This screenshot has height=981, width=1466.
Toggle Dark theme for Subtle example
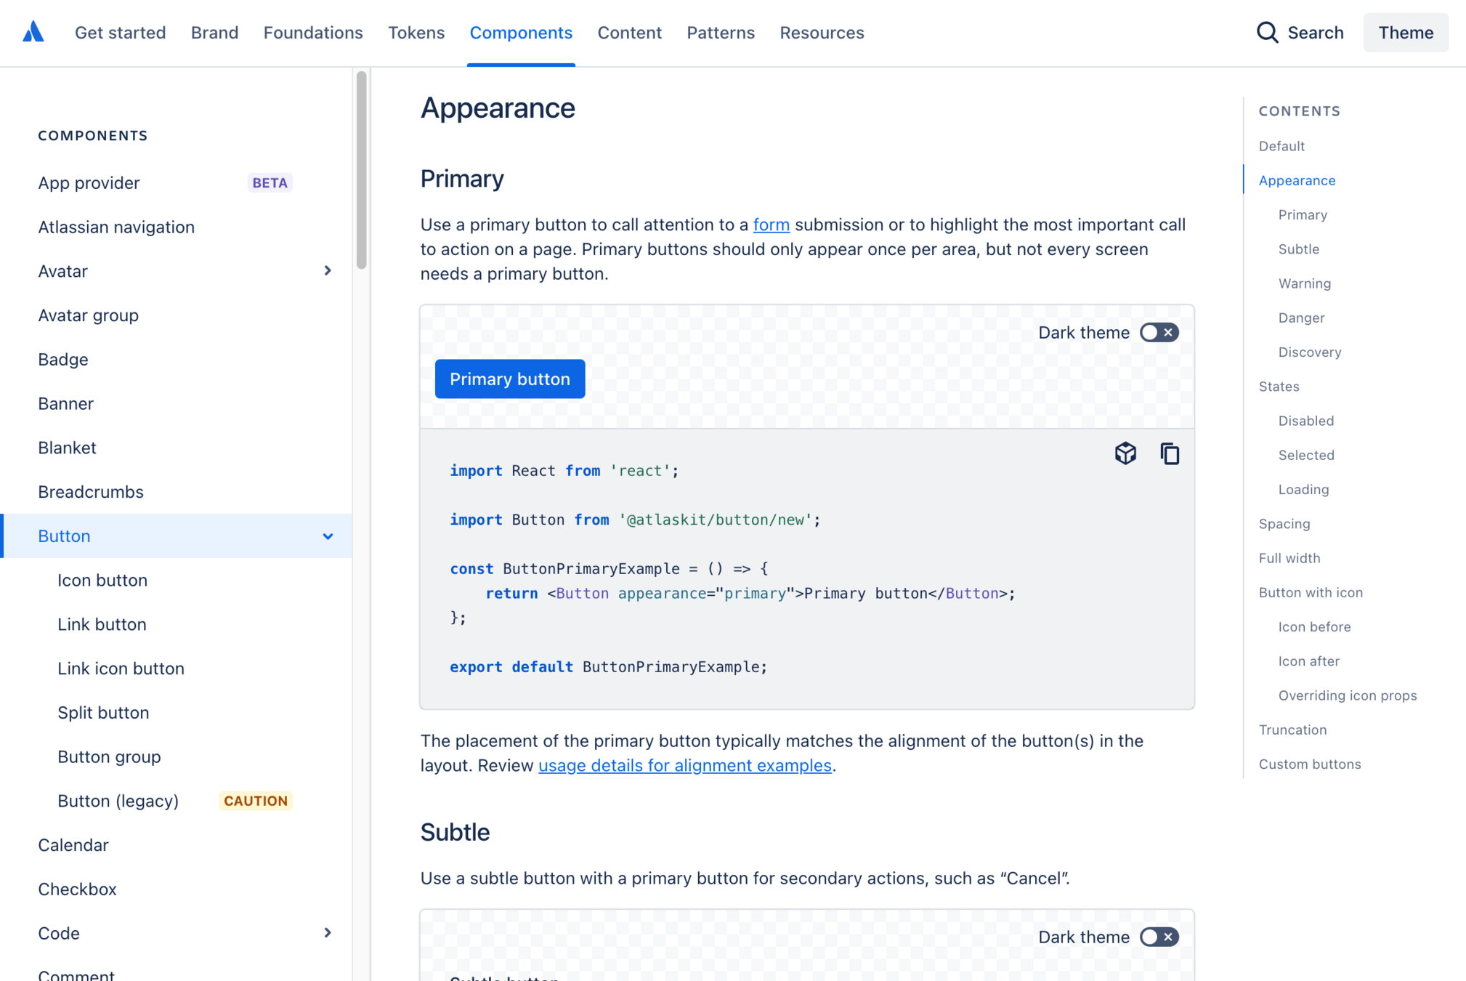tap(1159, 937)
